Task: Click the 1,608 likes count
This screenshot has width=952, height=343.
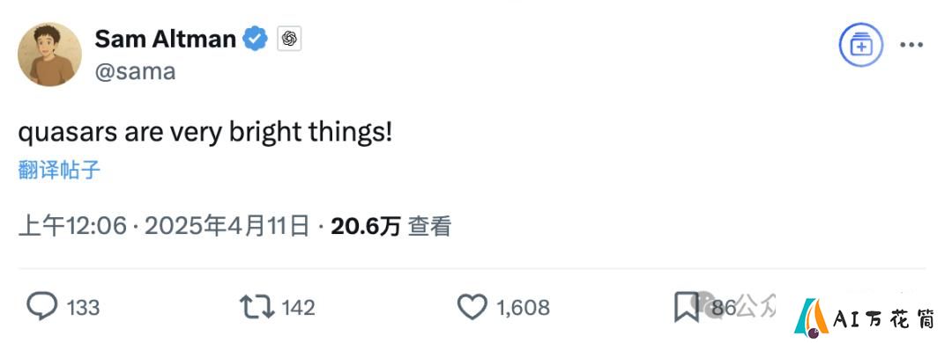Action: (523, 308)
